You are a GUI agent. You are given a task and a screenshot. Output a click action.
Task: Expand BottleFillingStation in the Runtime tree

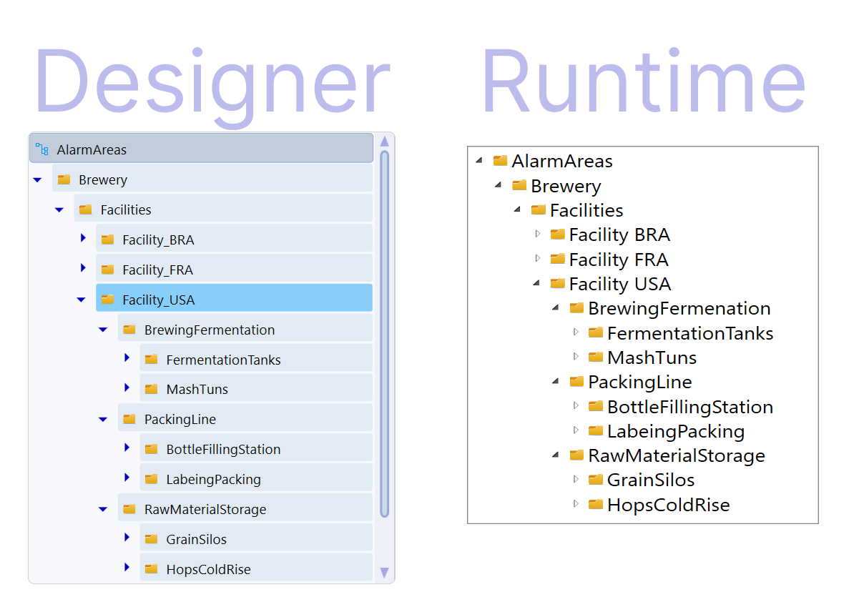coord(576,405)
